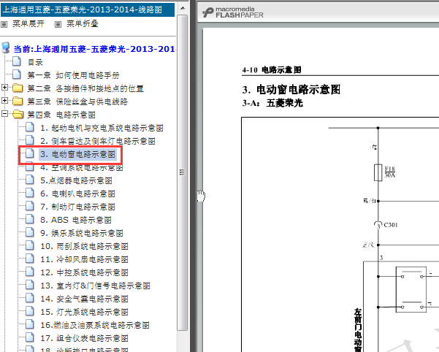Click the 菜单展开 expand-all icon

(x=4, y=25)
